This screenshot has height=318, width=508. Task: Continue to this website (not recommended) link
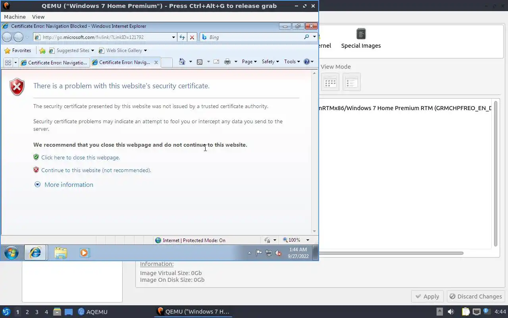coord(96,170)
